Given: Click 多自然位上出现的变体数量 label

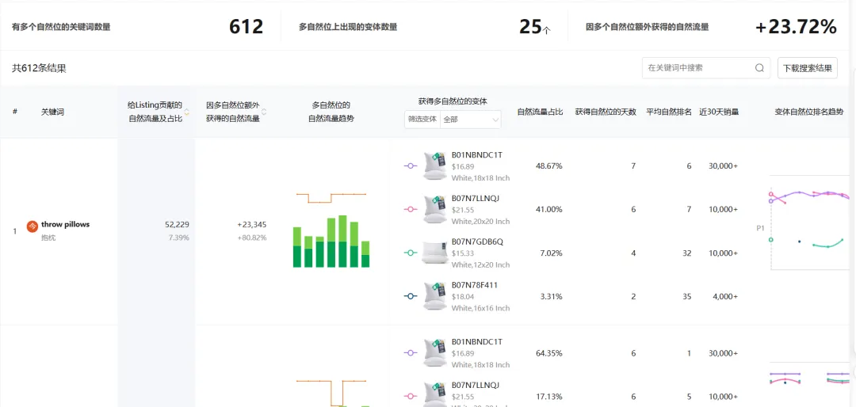Looking at the screenshot, I should click(x=348, y=27).
